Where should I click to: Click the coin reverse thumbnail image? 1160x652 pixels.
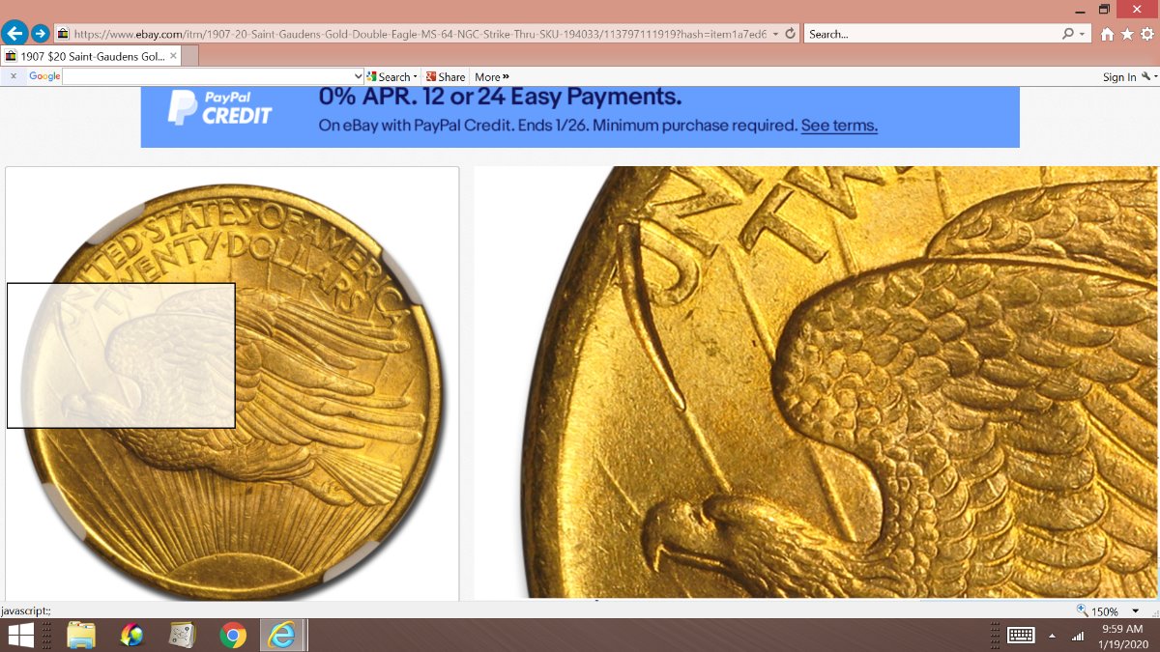coord(232,383)
